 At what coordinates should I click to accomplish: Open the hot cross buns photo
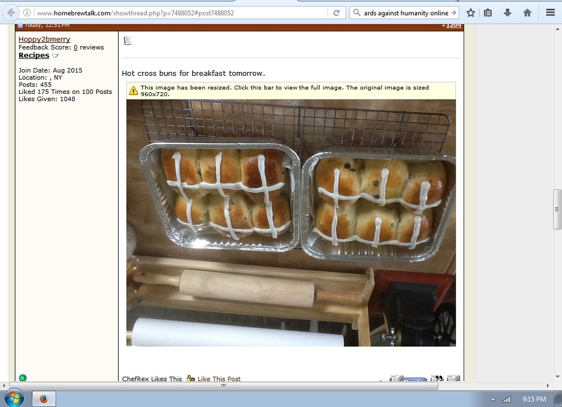291,223
